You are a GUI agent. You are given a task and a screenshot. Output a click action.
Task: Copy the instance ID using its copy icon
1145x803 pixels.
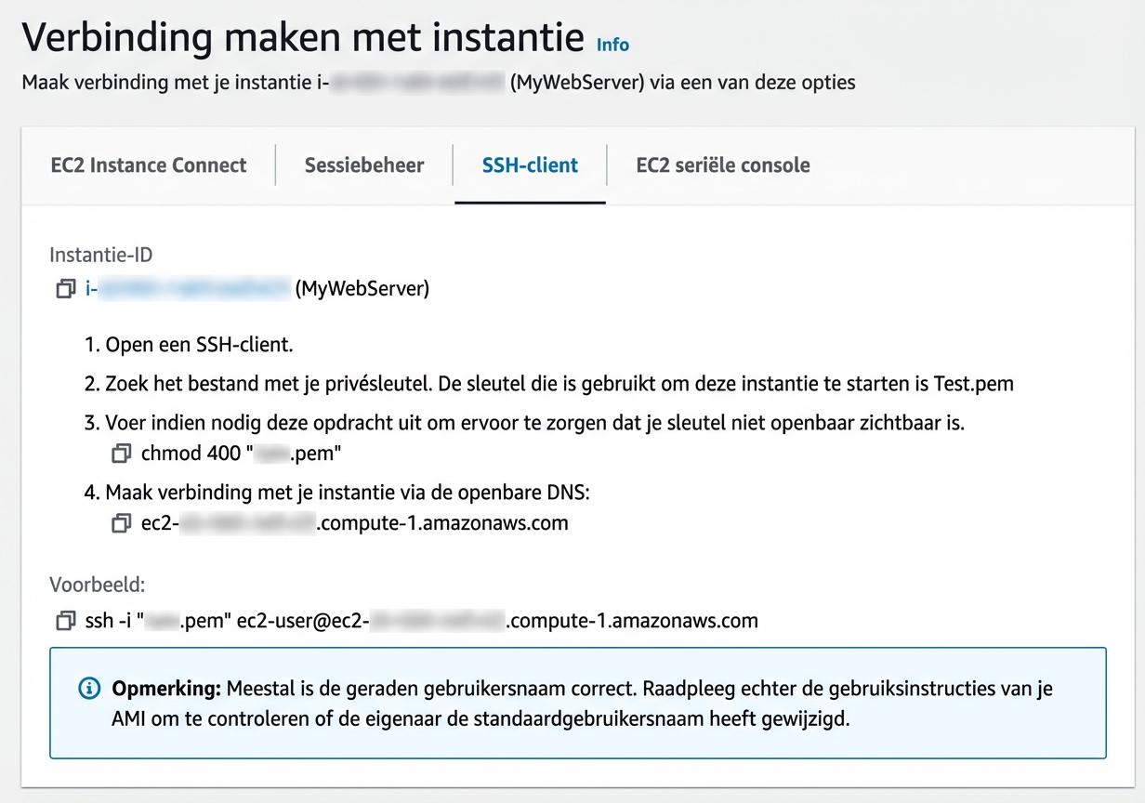pyautogui.click(x=64, y=288)
